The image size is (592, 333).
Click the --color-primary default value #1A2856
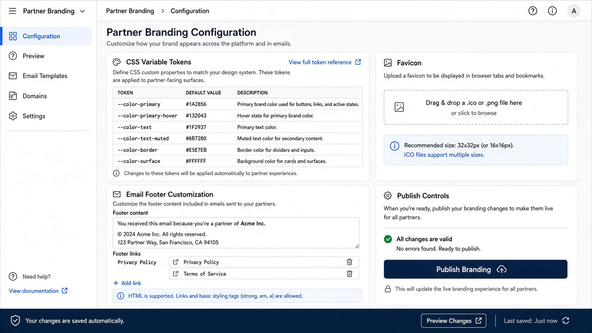pos(196,105)
